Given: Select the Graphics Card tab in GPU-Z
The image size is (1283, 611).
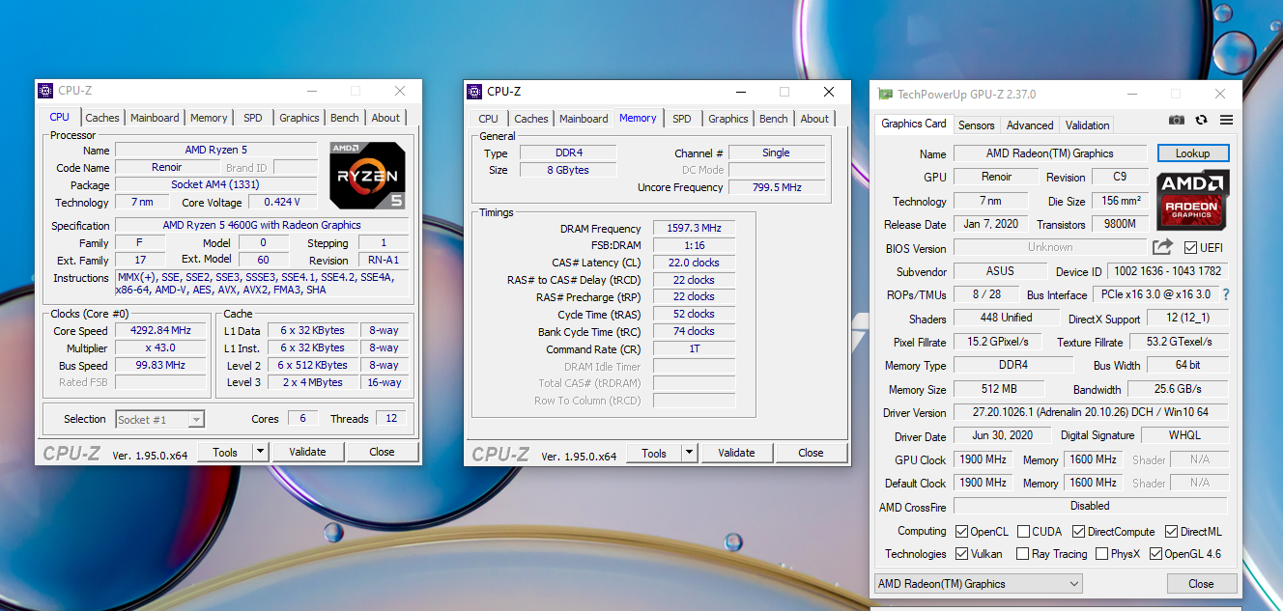Looking at the screenshot, I should coord(914,124).
